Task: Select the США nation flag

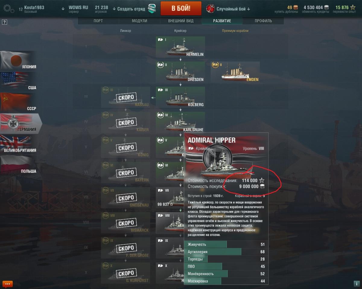Action: click(19, 81)
